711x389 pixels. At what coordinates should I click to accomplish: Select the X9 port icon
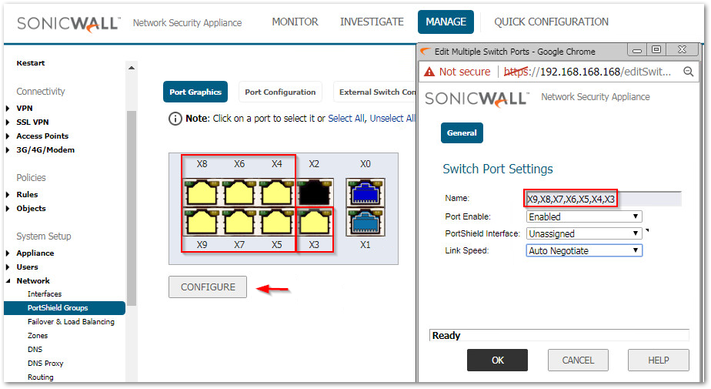pyautogui.click(x=202, y=222)
